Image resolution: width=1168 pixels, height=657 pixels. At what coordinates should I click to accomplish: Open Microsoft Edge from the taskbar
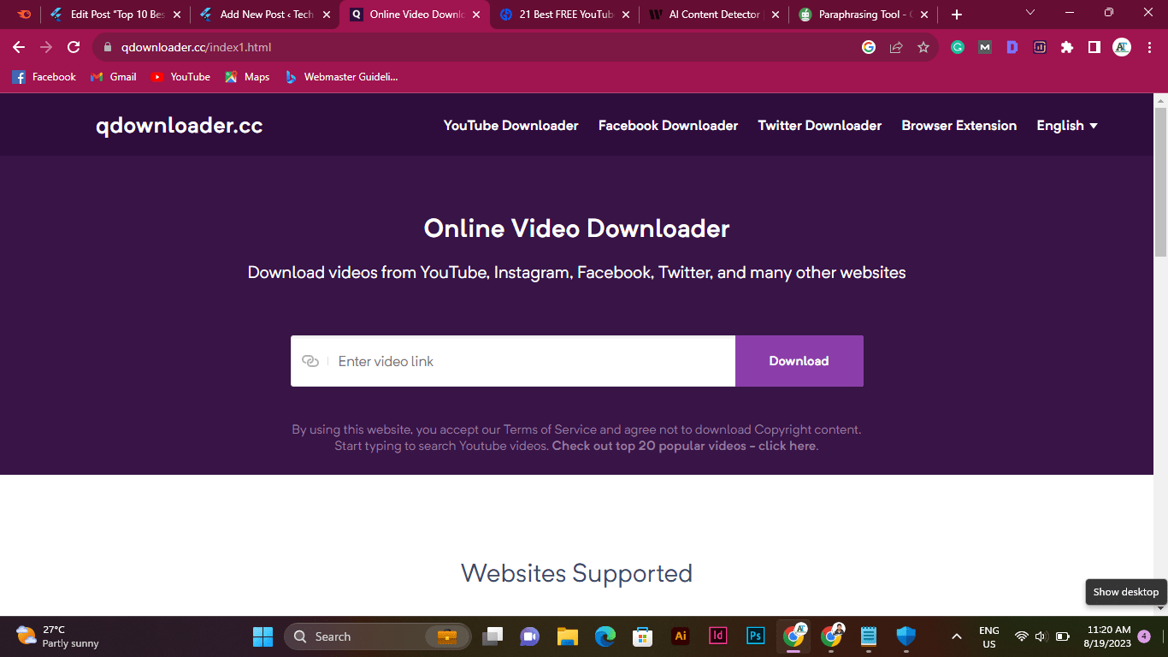coord(605,636)
